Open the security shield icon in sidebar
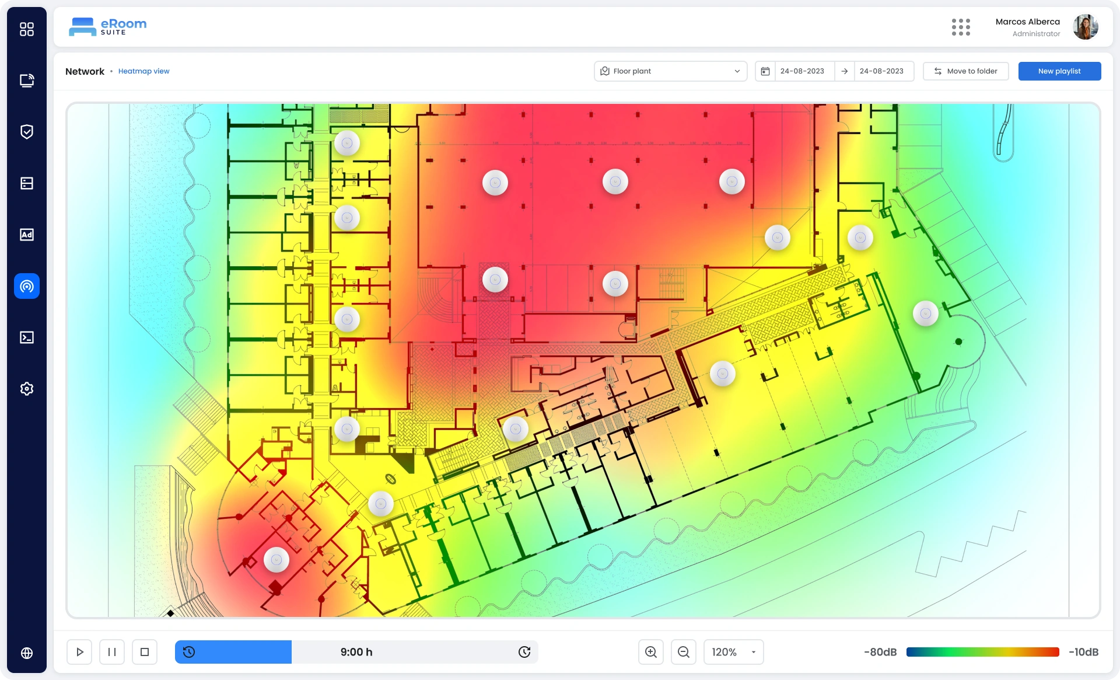The image size is (1120, 680). [x=27, y=132]
